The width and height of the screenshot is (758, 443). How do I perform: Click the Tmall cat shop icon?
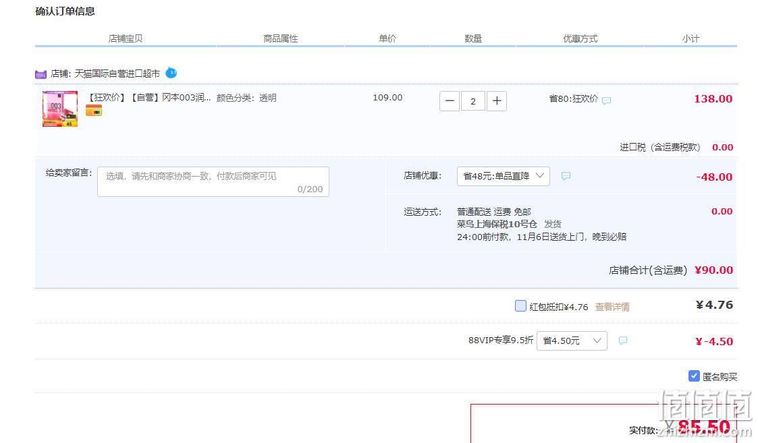(40, 74)
